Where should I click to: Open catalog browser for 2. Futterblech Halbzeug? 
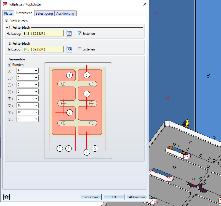click(69, 49)
